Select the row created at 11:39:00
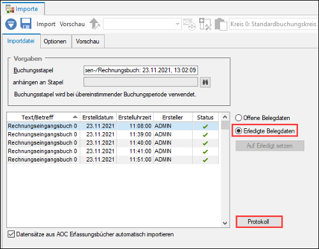Screen dimensions: 319x249 (x=113, y=135)
